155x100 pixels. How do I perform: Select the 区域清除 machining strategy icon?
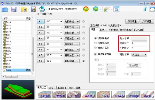(45, 94)
